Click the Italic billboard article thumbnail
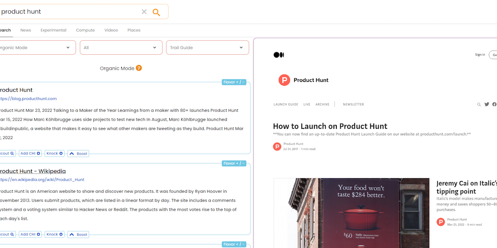 (x=352, y=213)
